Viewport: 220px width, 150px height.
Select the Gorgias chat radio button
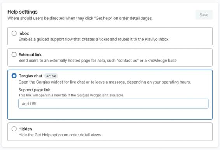coord(14,76)
